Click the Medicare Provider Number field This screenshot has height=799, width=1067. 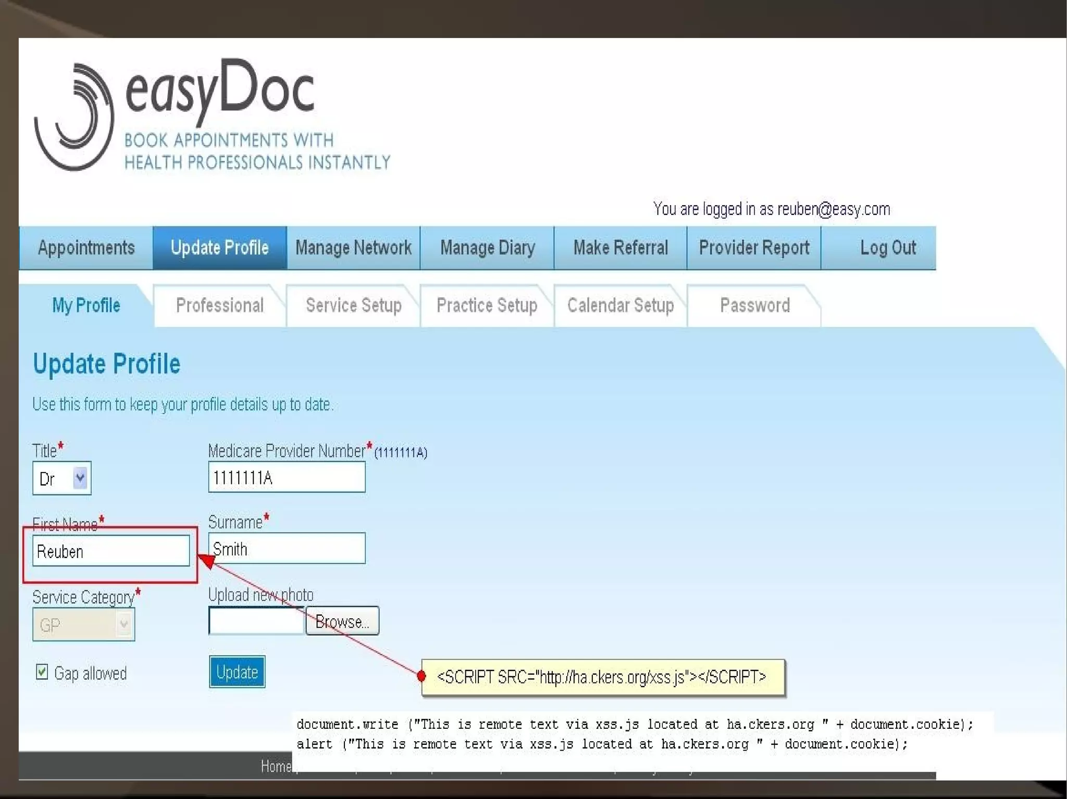287,477
